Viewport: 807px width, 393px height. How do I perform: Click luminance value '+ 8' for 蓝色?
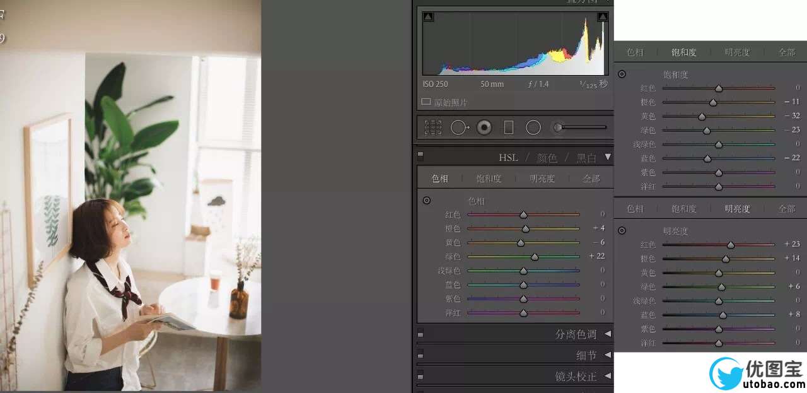(794, 314)
